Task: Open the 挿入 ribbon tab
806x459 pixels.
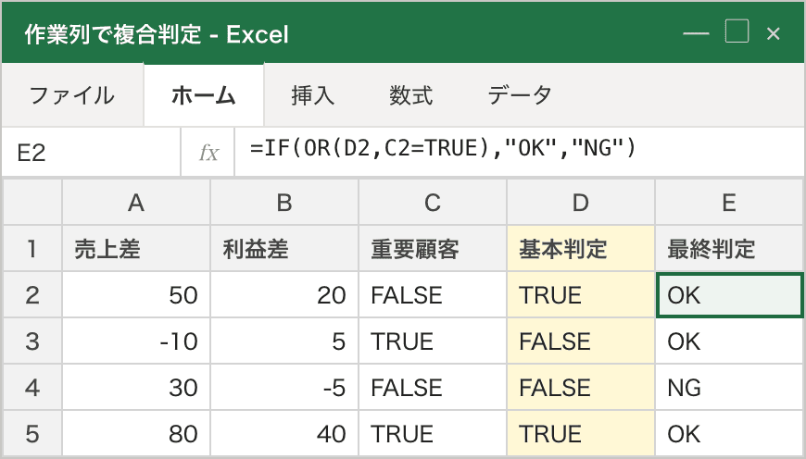Action: tap(312, 95)
